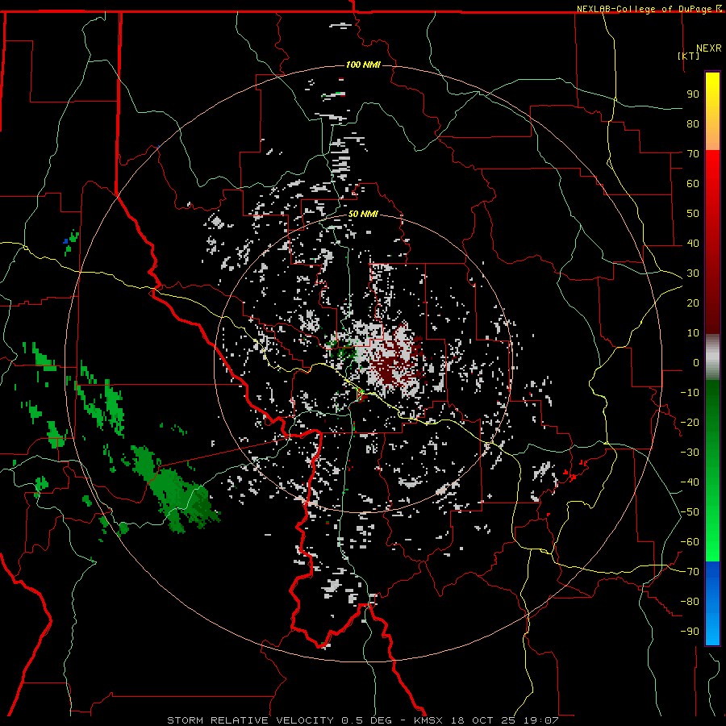Viewport: 726px width, 726px height.
Task: Click the positive 50 scale value
Action: [693, 214]
